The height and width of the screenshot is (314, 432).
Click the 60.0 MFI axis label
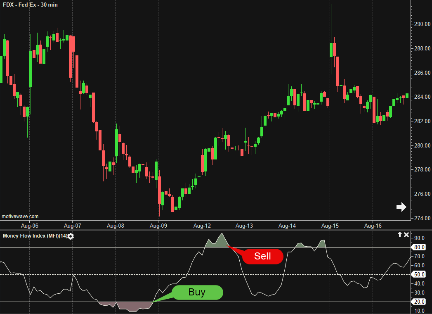(x=419, y=265)
